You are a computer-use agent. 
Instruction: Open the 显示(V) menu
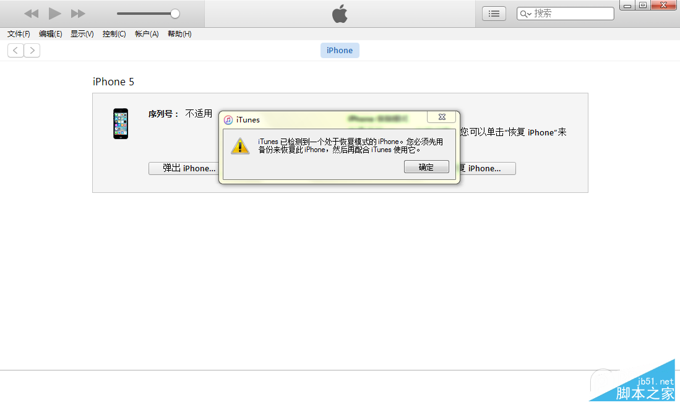point(82,34)
